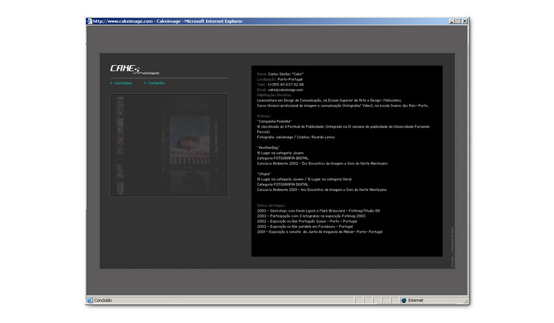Click the Internet zone globe icon
This screenshot has width=554, height=323.
[x=403, y=301]
